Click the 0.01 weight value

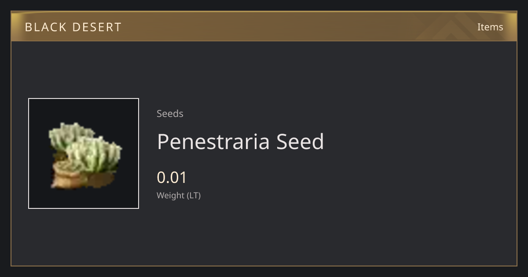pos(172,178)
